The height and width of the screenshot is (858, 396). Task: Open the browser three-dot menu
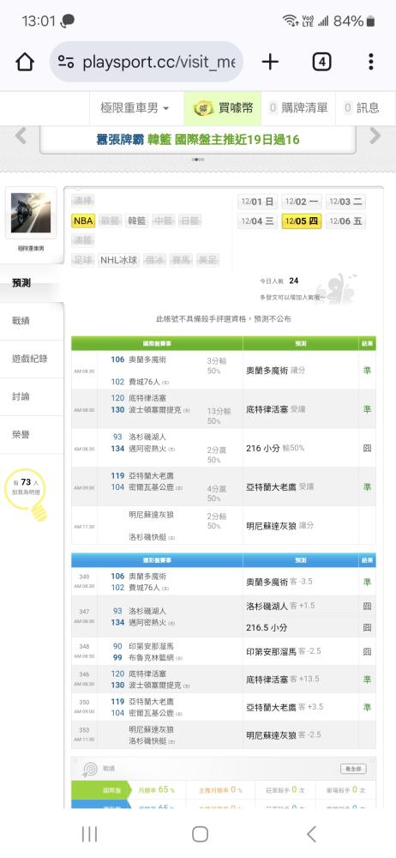point(371,62)
